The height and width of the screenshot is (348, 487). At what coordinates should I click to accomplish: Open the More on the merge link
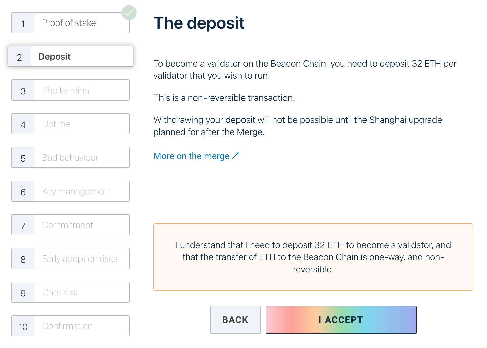point(191,156)
